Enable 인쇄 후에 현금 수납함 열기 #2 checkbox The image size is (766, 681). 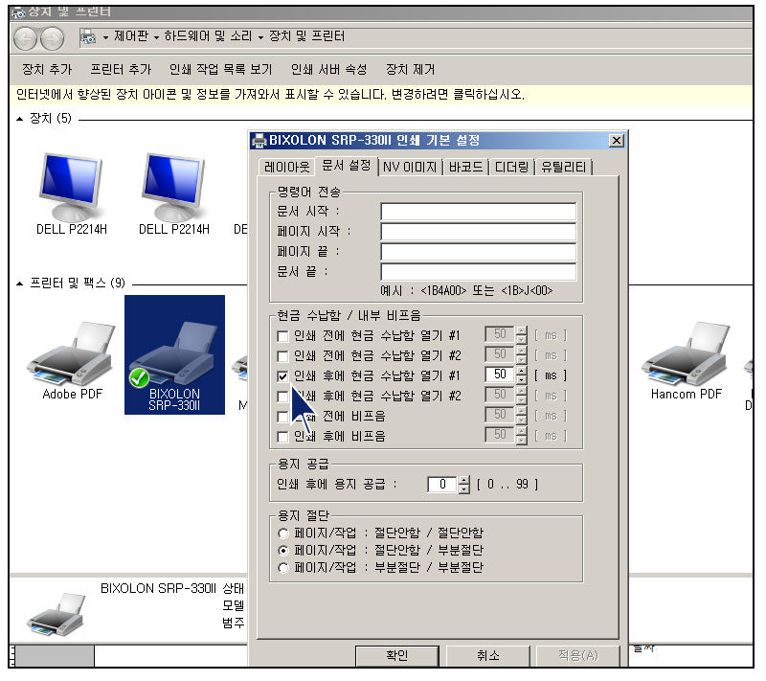click(x=282, y=397)
